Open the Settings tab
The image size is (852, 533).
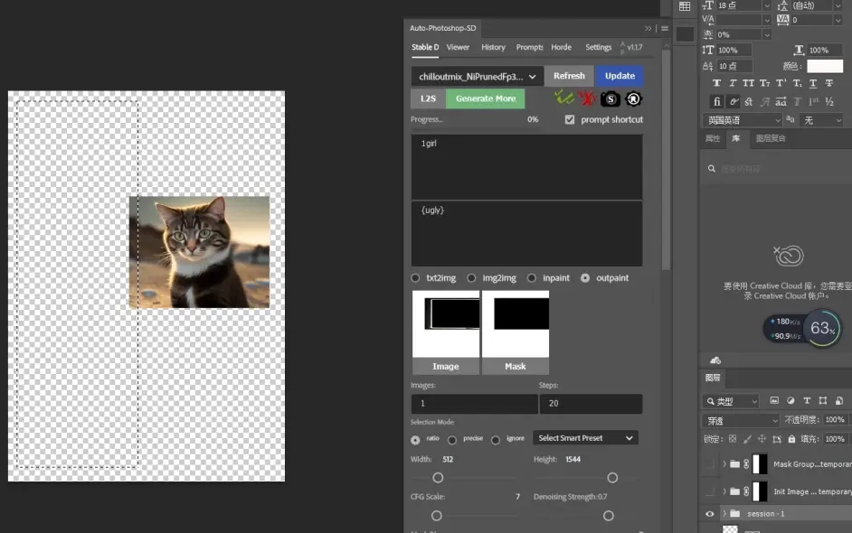click(598, 47)
